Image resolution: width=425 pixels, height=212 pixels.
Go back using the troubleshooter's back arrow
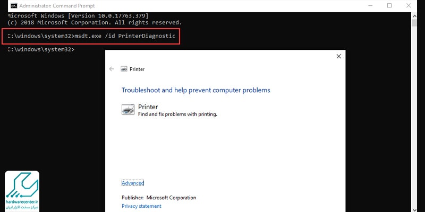tap(112, 69)
